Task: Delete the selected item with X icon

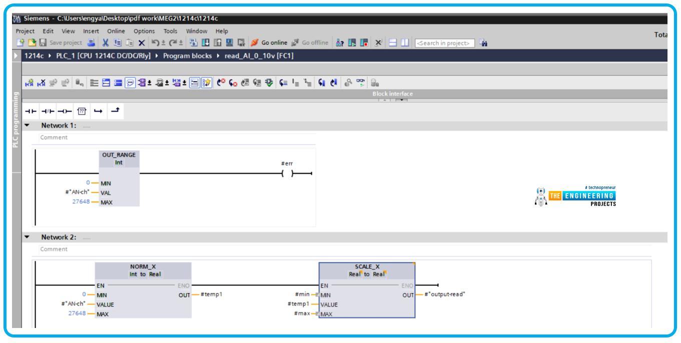Action: click(x=142, y=43)
